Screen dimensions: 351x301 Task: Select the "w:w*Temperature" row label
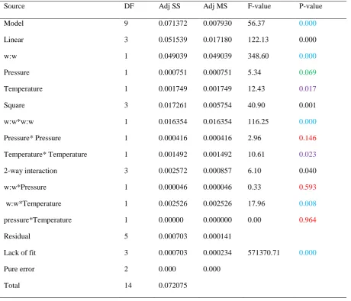click(x=34, y=203)
